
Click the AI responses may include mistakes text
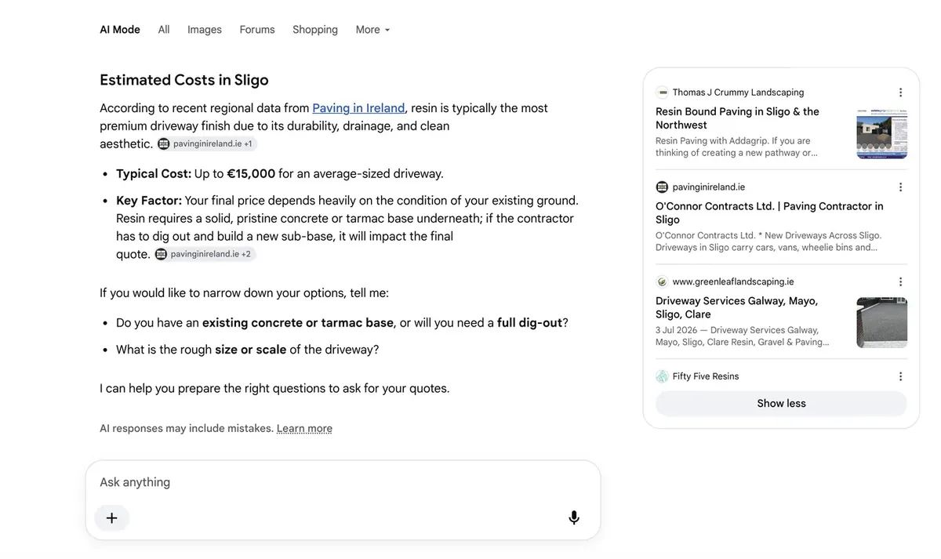(x=187, y=429)
